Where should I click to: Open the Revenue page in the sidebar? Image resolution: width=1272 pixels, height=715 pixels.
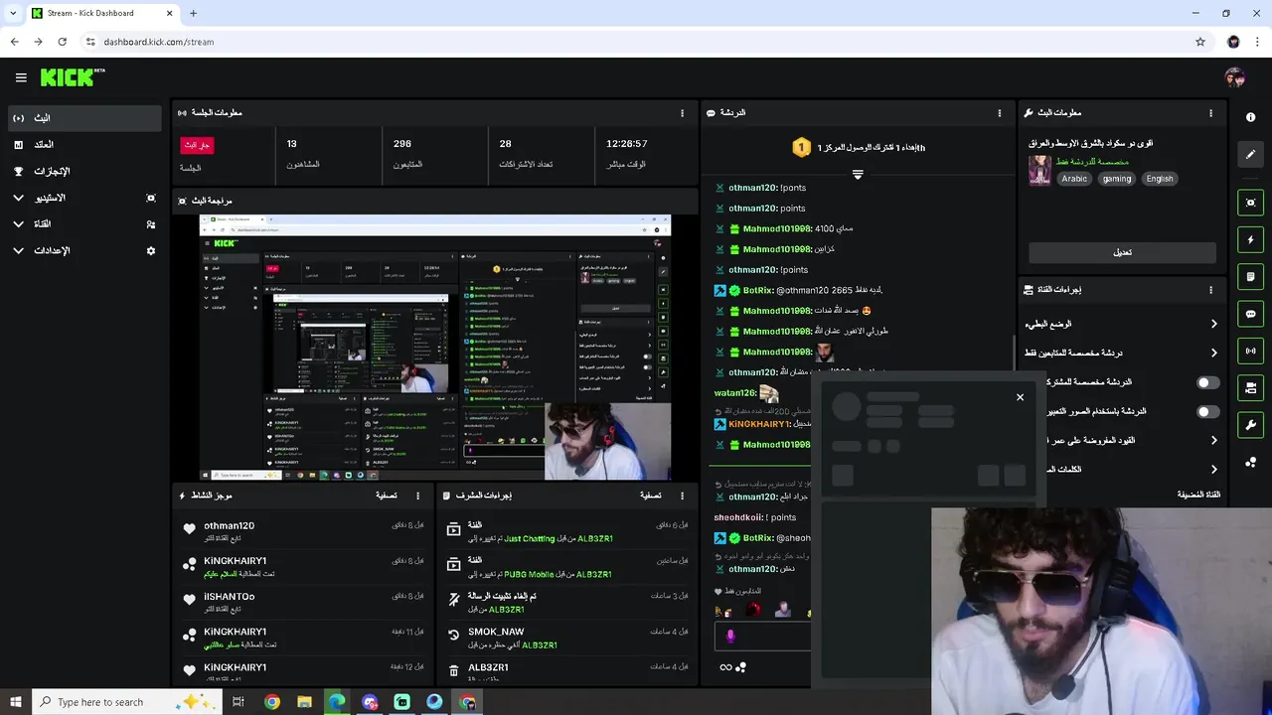click(84, 145)
